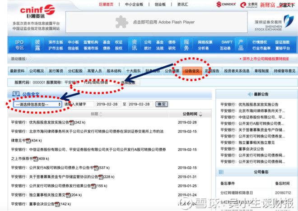Open 互动易 in navigation bar
The image size is (298, 211).
225,48
